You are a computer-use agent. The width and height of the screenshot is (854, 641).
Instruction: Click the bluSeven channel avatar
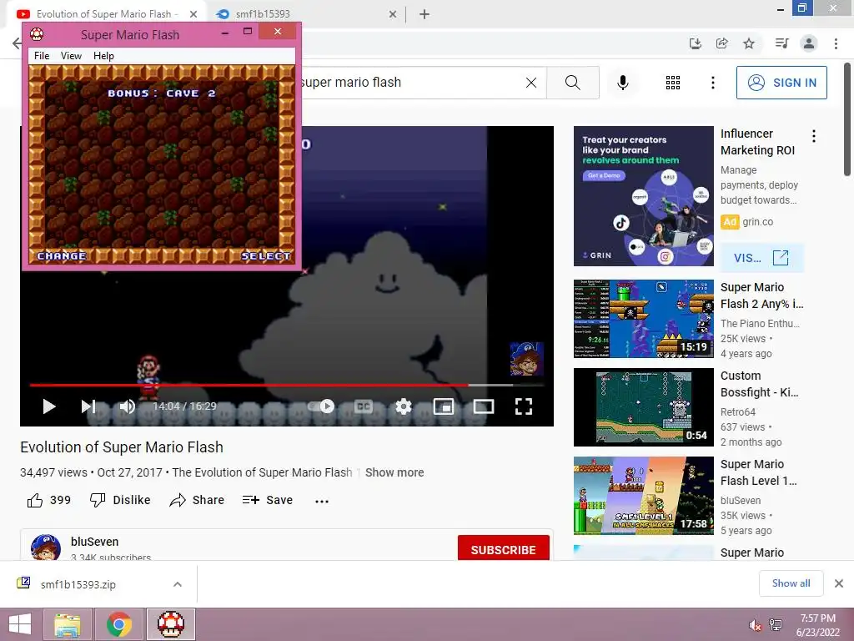click(x=46, y=548)
